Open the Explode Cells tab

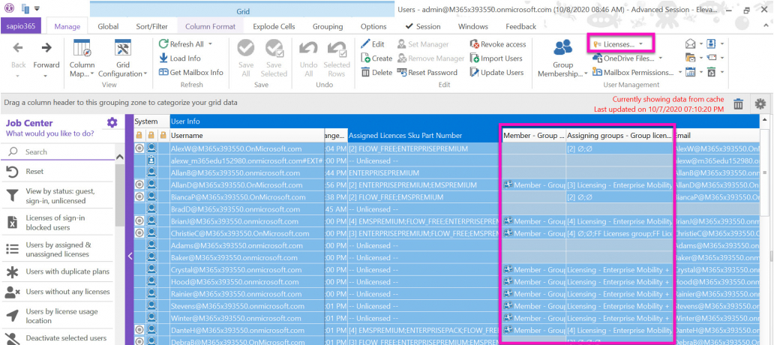click(x=274, y=27)
